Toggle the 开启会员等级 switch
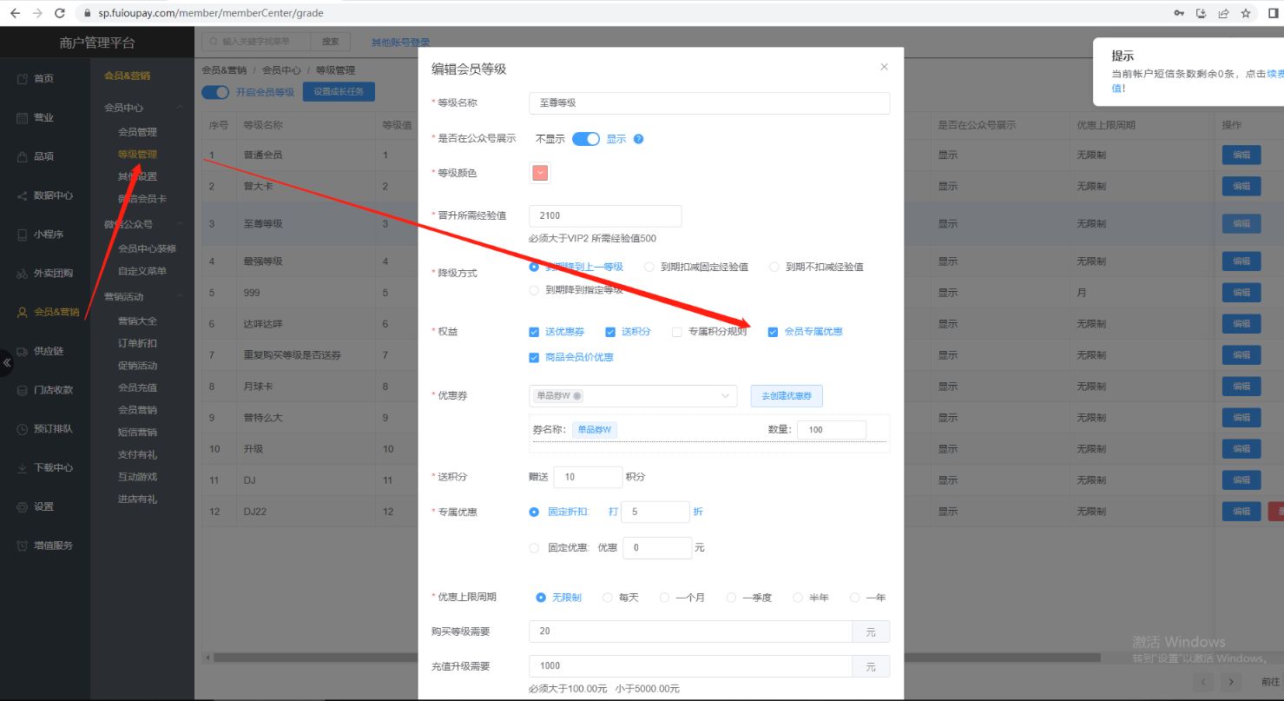 pos(215,92)
